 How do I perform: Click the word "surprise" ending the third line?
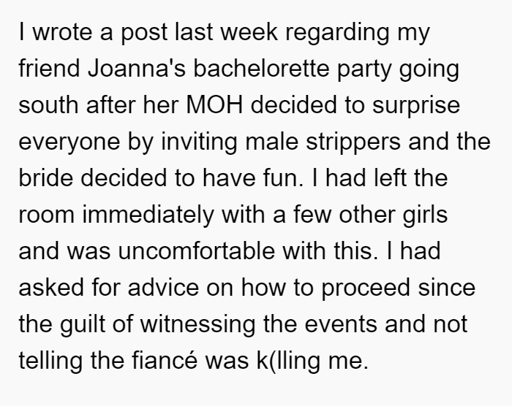tap(416, 106)
